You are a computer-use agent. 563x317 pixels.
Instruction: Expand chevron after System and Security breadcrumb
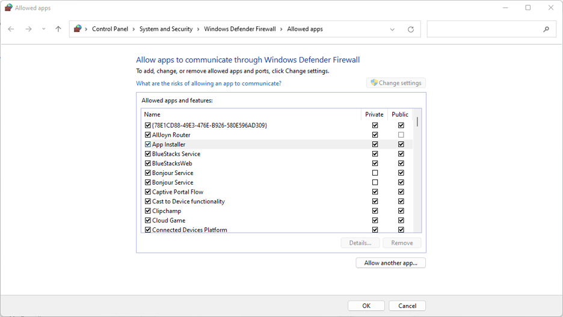click(198, 29)
